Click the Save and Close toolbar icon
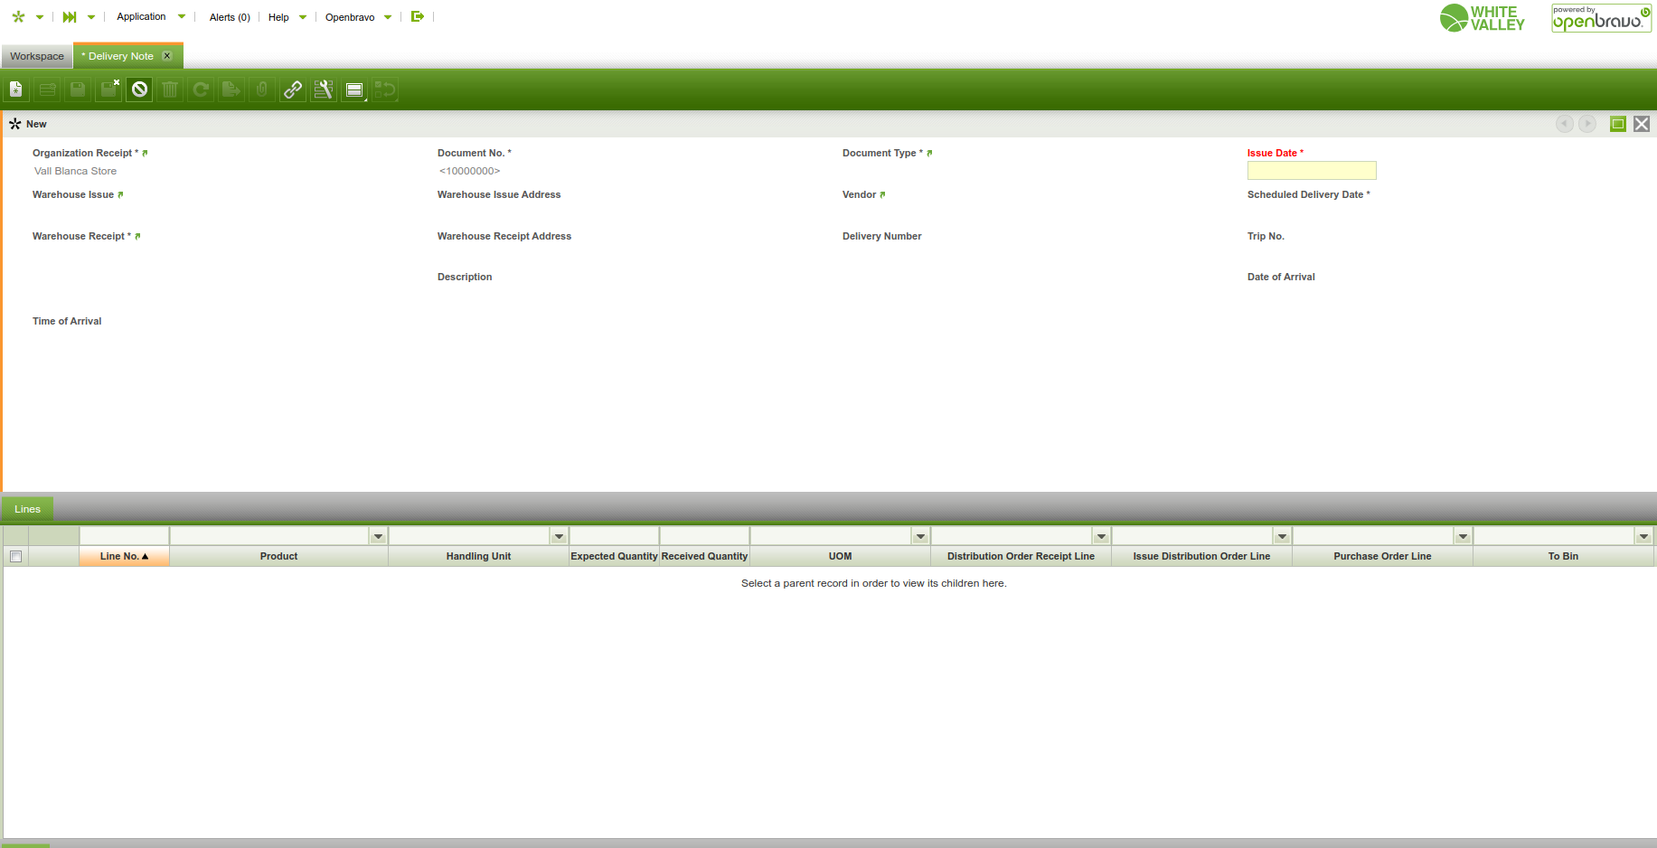Screen dimensions: 1657x848 point(108,90)
